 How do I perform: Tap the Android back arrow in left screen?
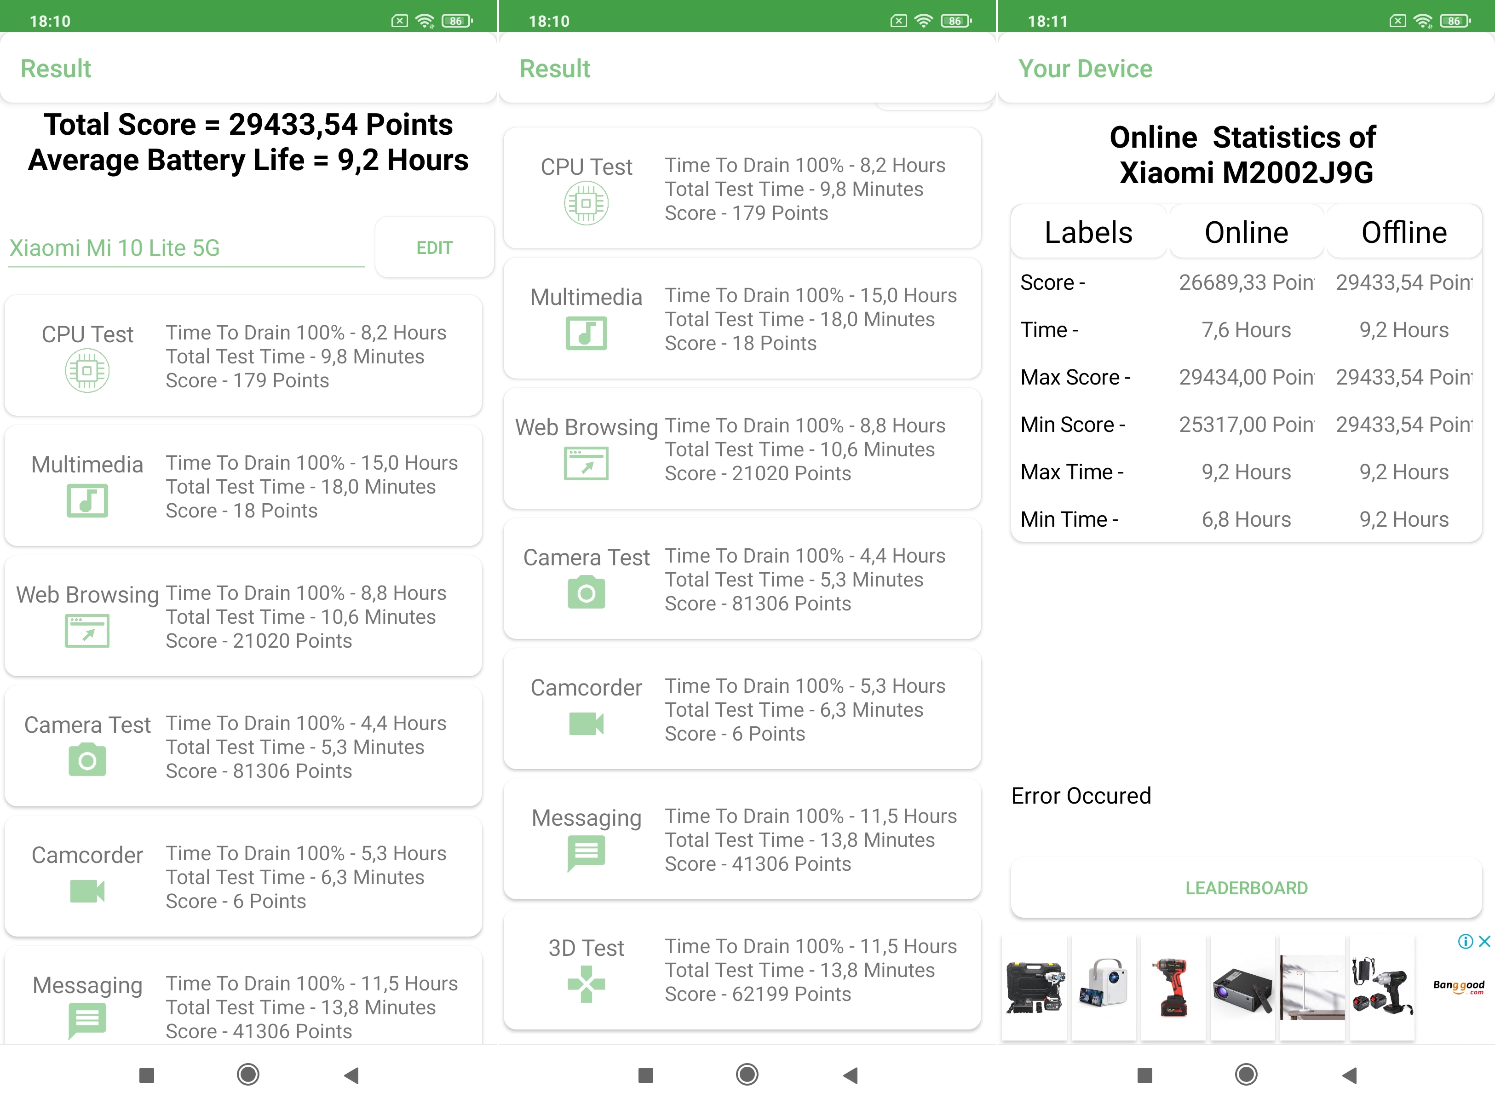pyautogui.click(x=351, y=1075)
